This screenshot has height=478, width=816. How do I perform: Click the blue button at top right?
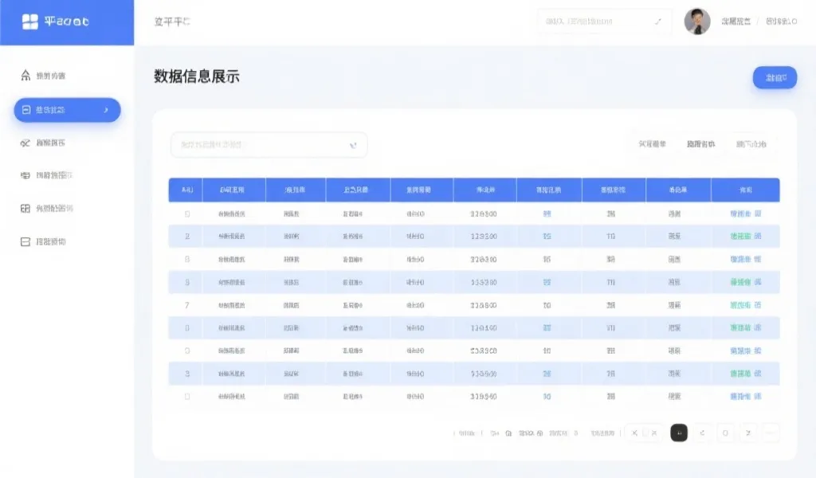point(772,77)
